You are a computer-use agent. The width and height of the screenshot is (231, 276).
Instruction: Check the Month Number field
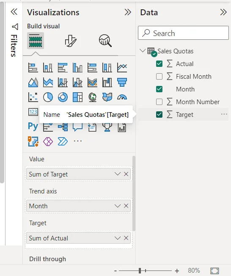point(159,102)
